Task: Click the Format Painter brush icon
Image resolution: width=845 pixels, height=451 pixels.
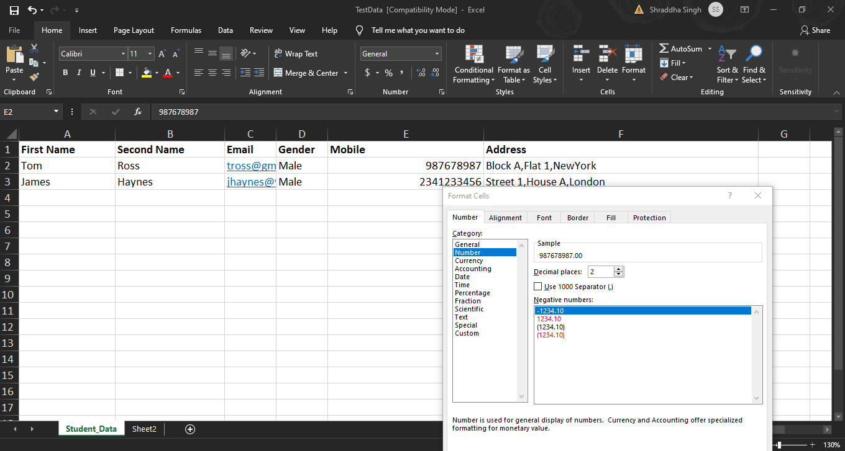Action: [x=34, y=77]
